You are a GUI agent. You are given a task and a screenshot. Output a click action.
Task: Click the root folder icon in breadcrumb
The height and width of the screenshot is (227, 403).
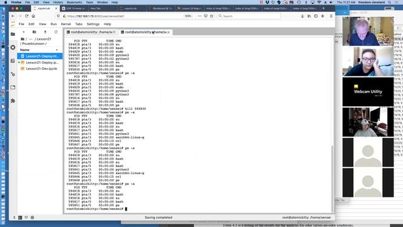[x=23, y=39]
